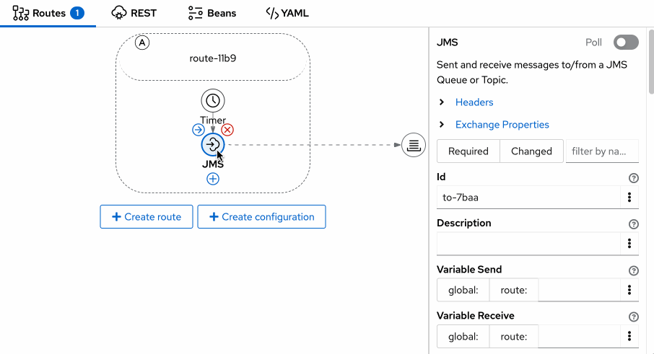The width and height of the screenshot is (654, 354).
Task: Toggle the Poll switch
Action: click(x=625, y=43)
